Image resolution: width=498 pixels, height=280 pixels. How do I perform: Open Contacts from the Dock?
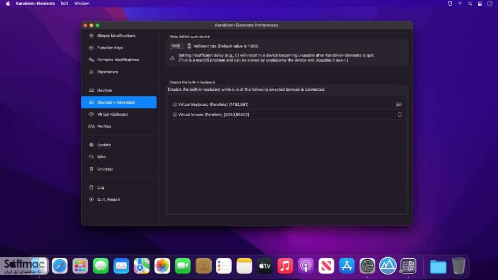[203, 265]
